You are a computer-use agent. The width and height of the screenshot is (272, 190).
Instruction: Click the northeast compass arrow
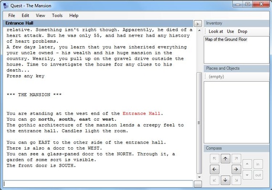pyautogui.click(x=236, y=159)
